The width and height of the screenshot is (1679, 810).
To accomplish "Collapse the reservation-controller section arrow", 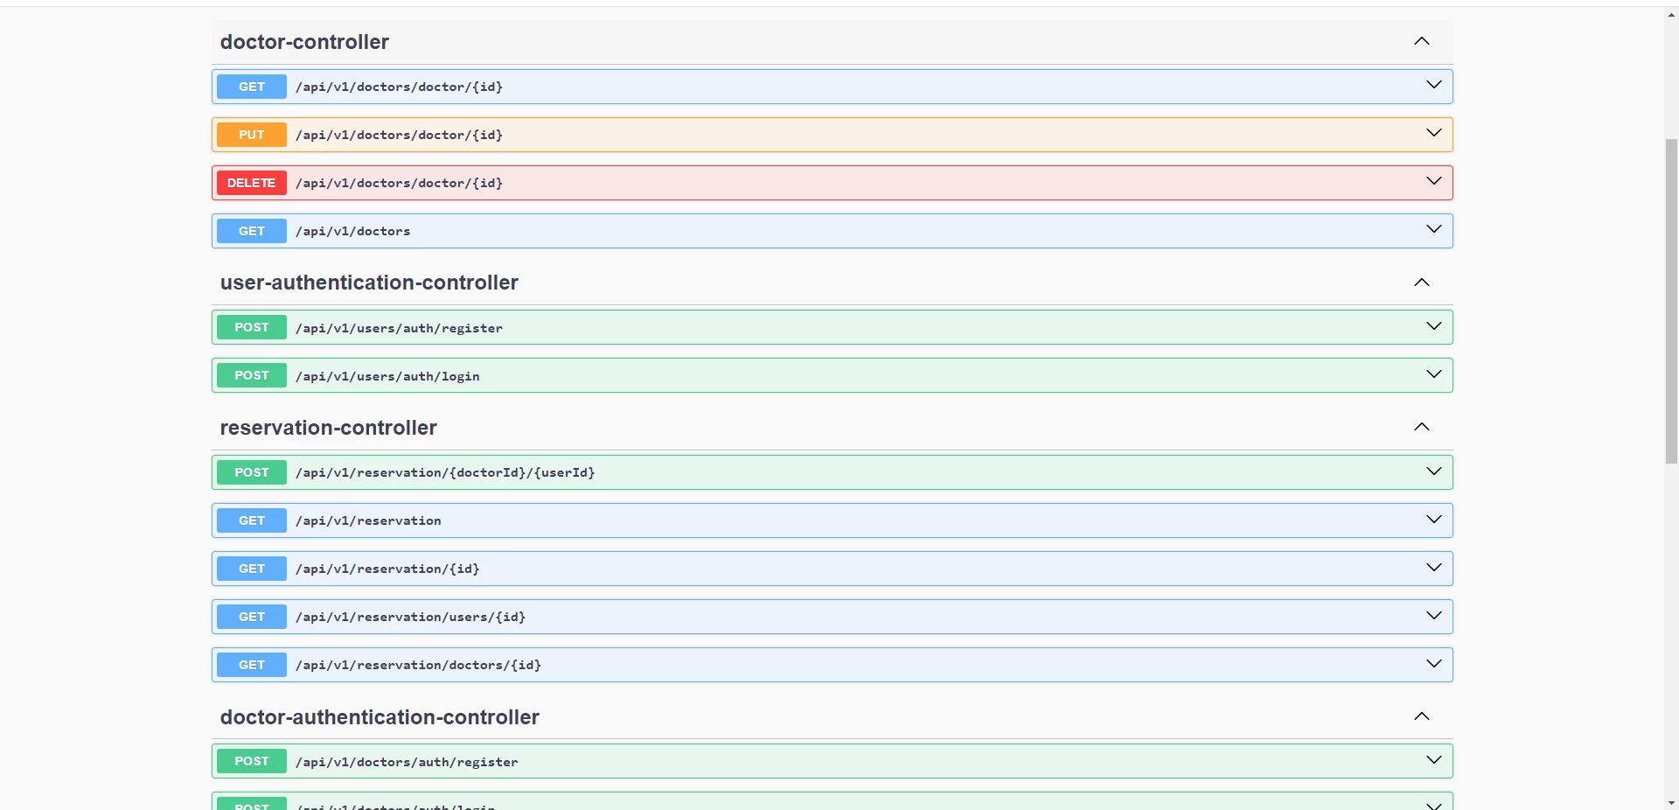I will [x=1421, y=427].
